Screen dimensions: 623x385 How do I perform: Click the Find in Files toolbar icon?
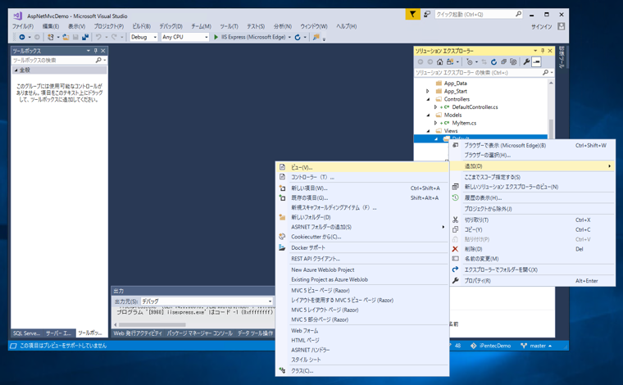[316, 37]
